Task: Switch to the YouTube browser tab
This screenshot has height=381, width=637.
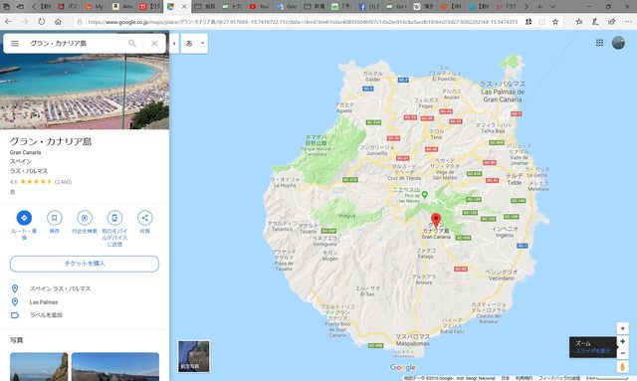Action: [x=259, y=7]
